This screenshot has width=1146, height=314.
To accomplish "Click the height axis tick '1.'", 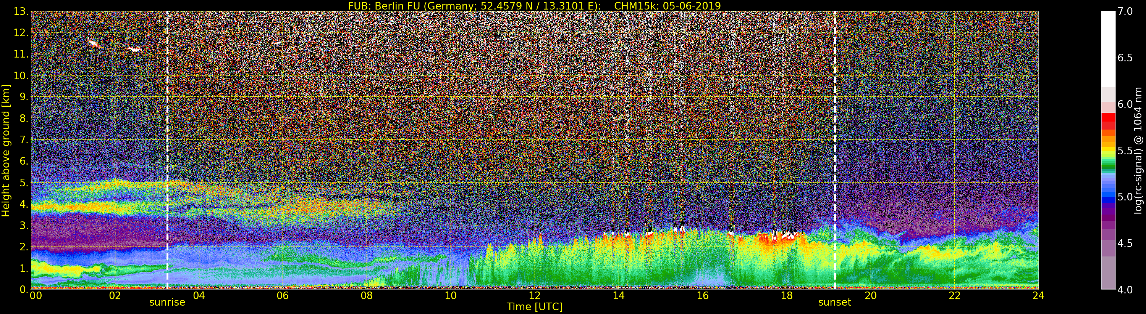I will point(24,268).
